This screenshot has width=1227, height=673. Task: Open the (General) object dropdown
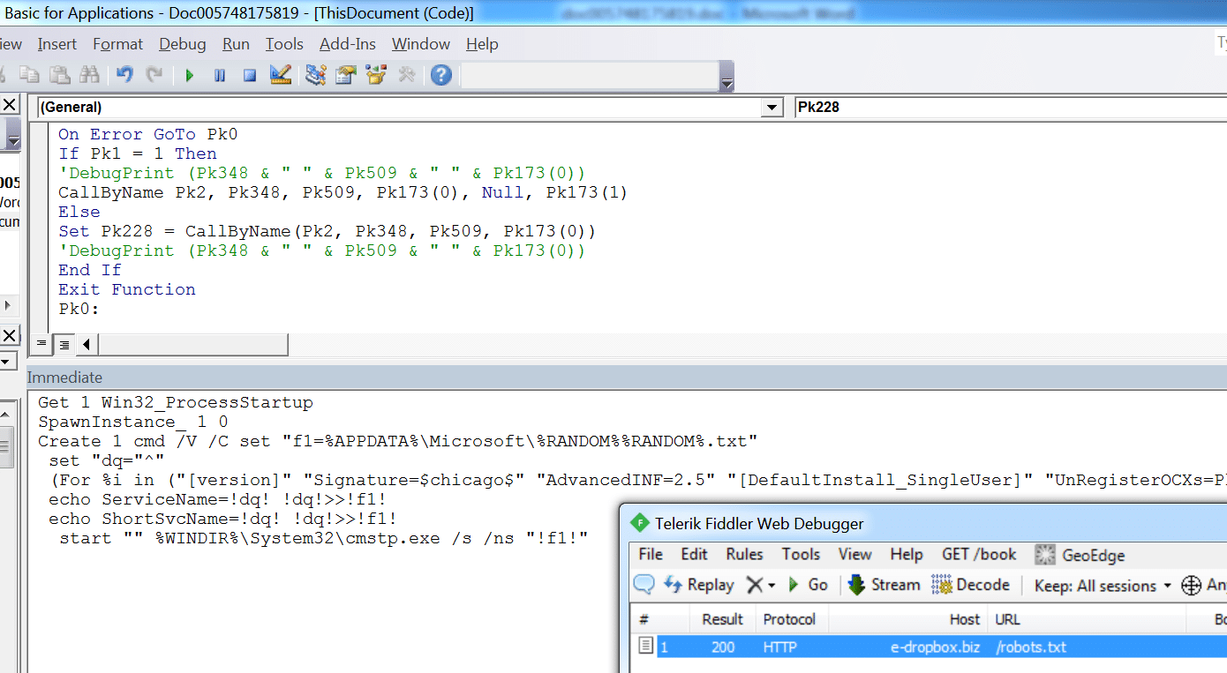coord(772,108)
